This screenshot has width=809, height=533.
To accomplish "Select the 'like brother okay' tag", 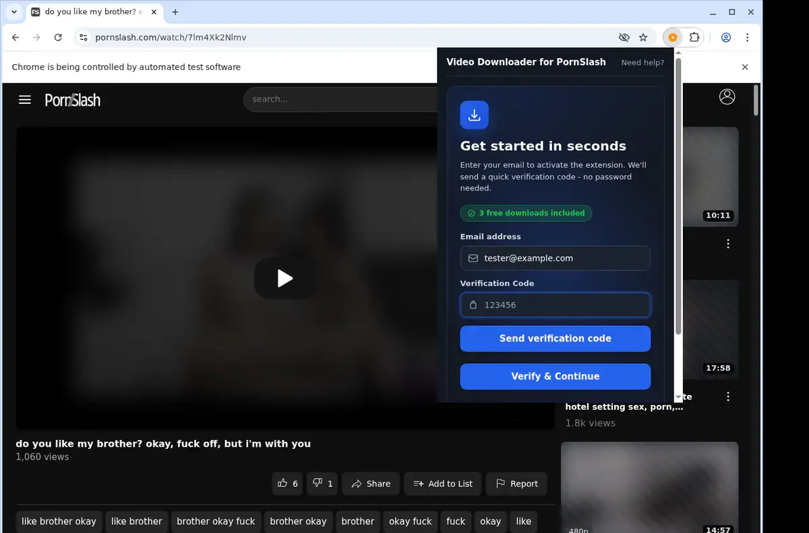I will (x=59, y=522).
